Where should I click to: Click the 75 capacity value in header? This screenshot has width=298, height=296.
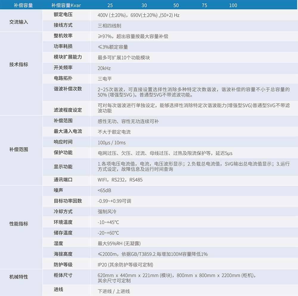(204, 5)
